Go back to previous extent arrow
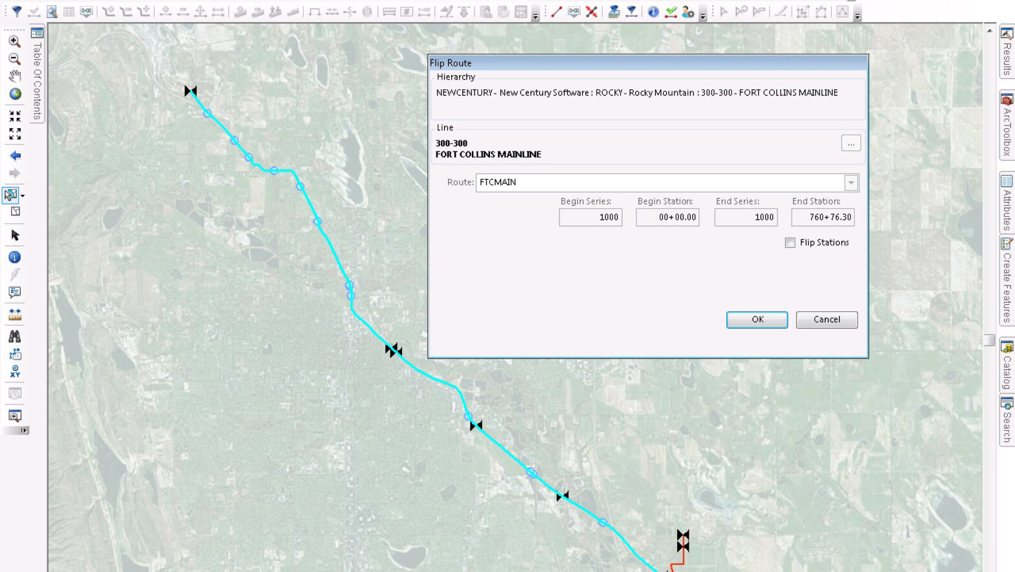1015x572 pixels. pyautogui.click(x=15, y=156)
